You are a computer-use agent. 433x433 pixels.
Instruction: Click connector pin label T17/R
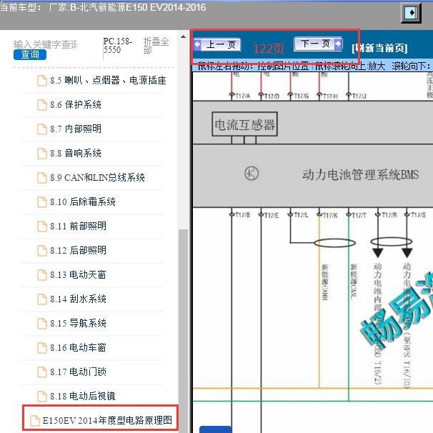click(x=389, y=215)
